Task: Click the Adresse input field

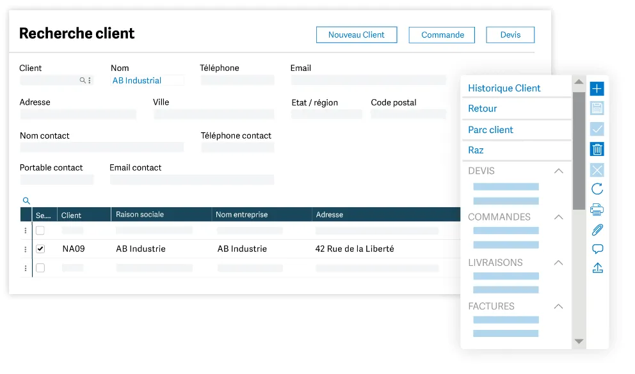Action: pyautogui.click(x=78, y=114)
